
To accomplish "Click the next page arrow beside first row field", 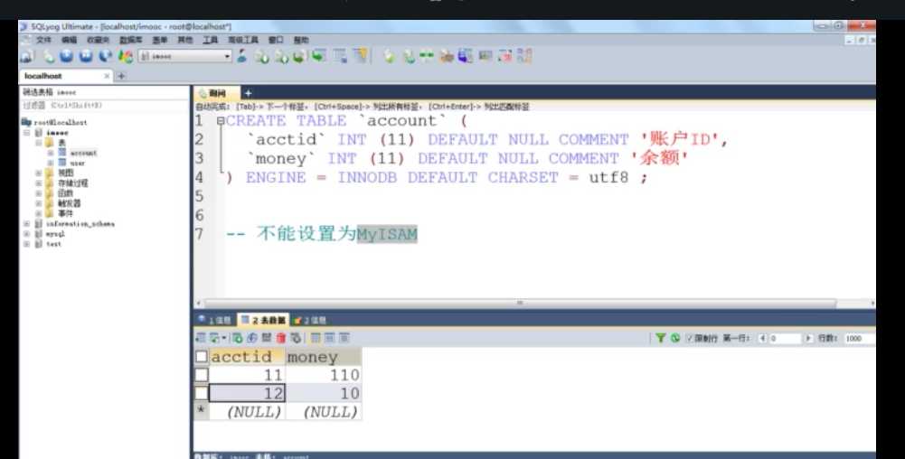I will [x=807, y=338].
